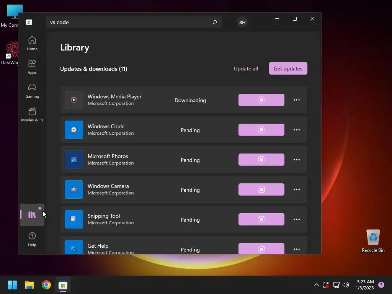The height and width of the screenshot is (294, 392).
Task: Stop the Windows Camera pending update
Action: point(261,189)
